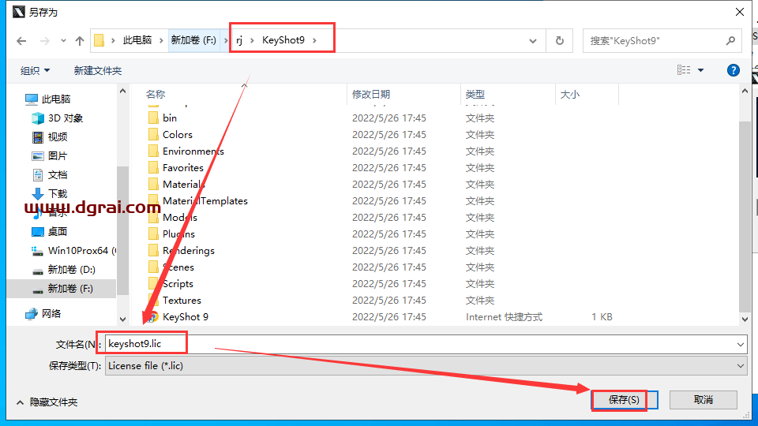Screen dimensions: 758x426
Task: Open the help icon
Action: point(734,70)
